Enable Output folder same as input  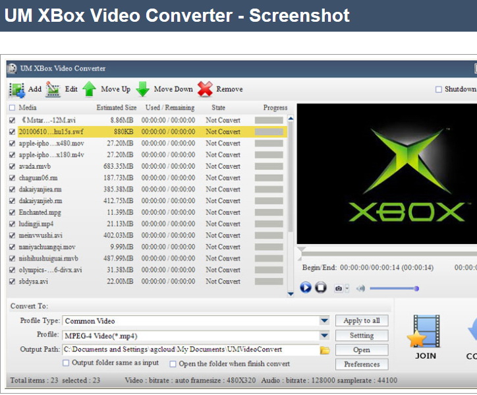pos(66,363)
